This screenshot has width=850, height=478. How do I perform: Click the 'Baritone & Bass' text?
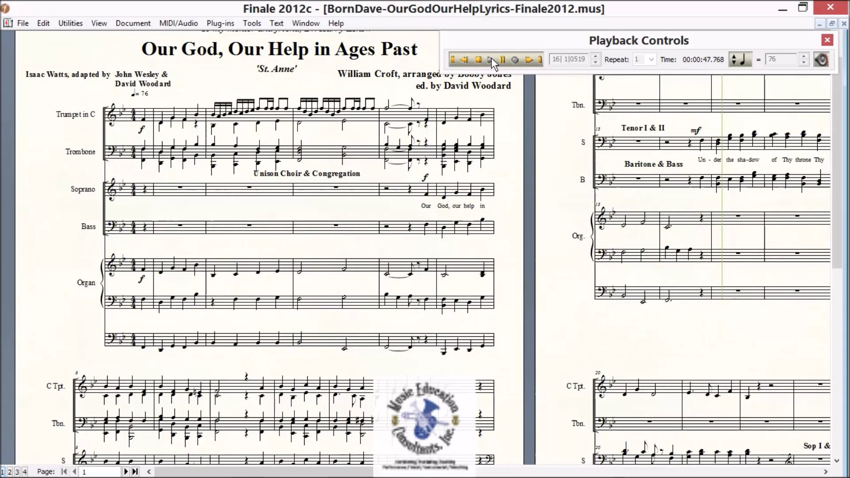point(653,164)
